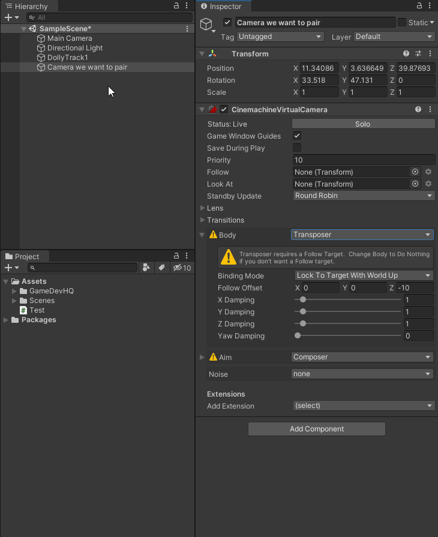
Task: Click the GameObject cube icon in Inspector
Action: (x=206, y=24)
